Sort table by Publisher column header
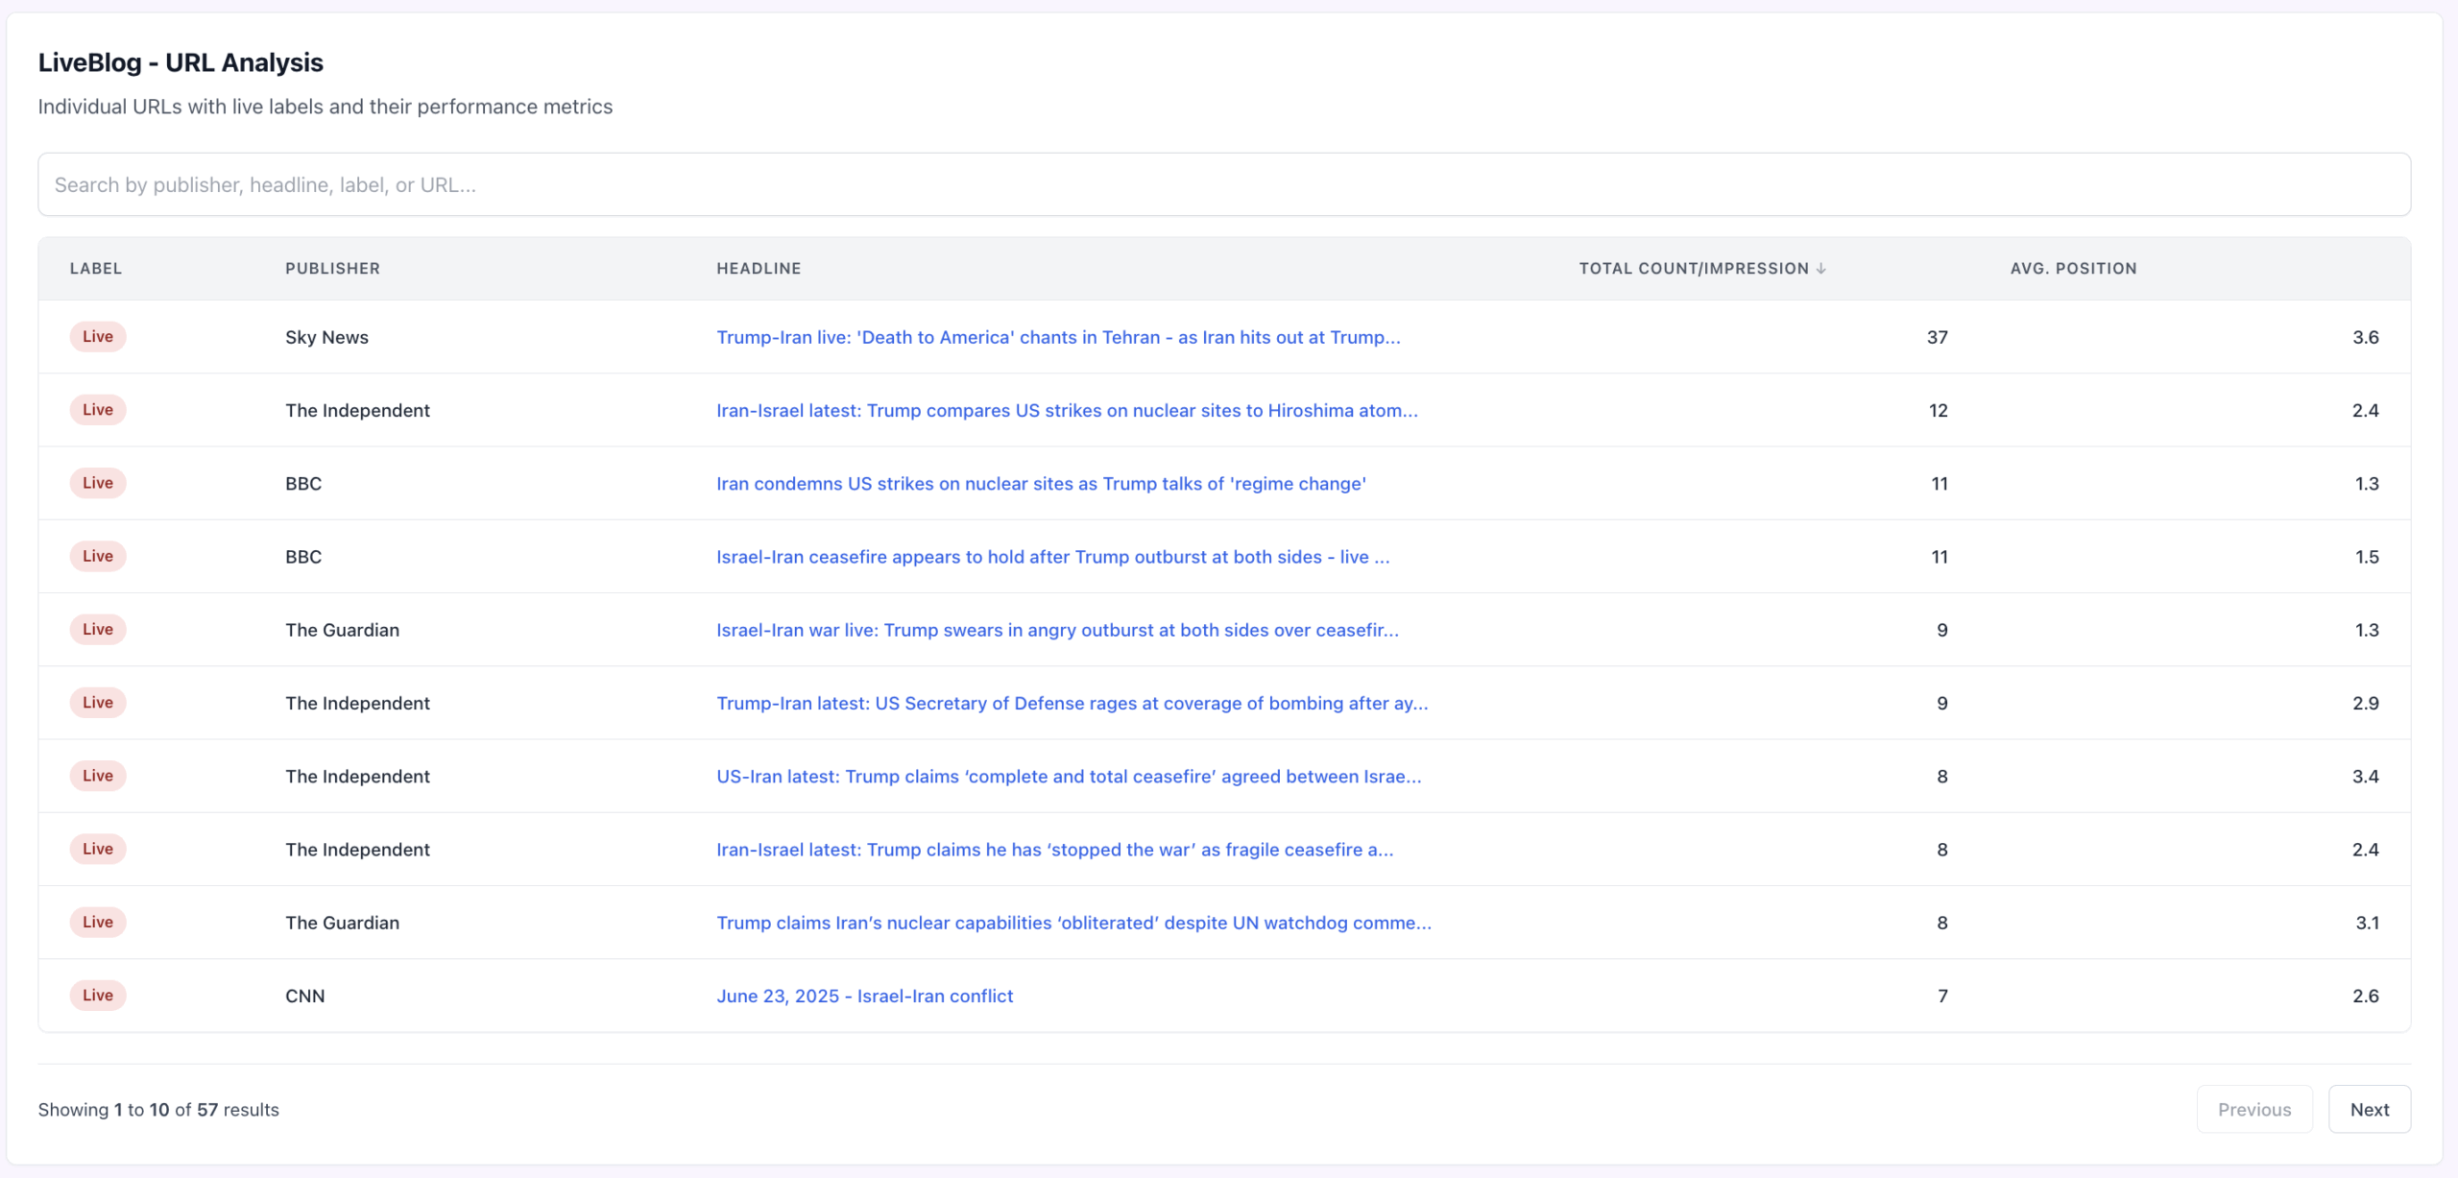Image resolution: width=2458 pixels, height=1178 pixels. pyautogui.click(x=332, y=269)
